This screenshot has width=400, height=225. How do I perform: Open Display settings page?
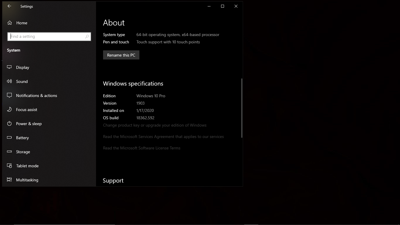pyautogui.click(x=49, y=67)
